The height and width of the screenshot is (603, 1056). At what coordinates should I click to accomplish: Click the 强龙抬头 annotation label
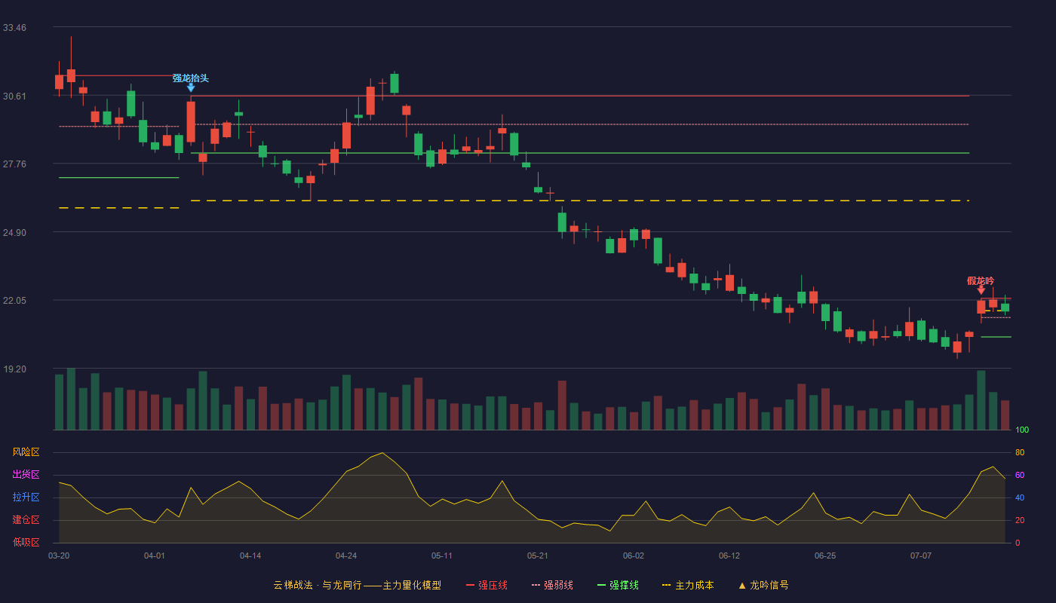[x=190, y=78]
